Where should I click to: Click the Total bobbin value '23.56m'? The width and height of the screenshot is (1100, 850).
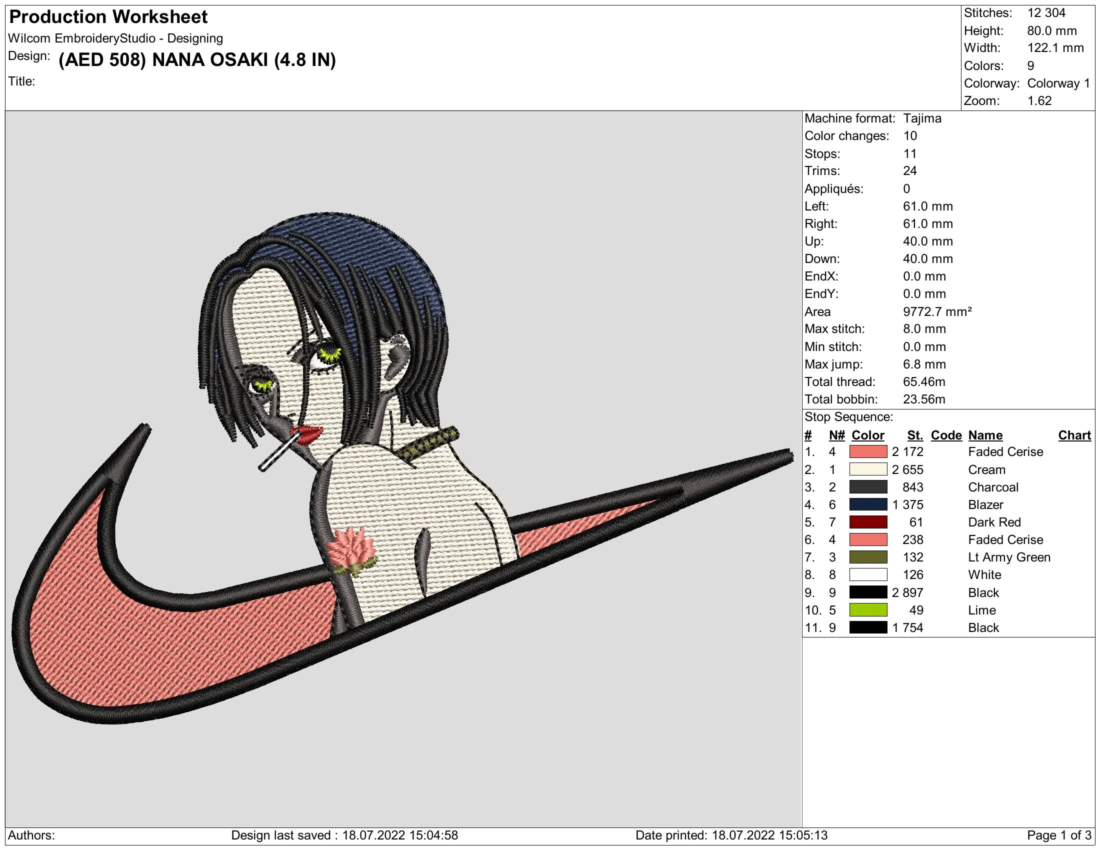click(x=923, y=399)
